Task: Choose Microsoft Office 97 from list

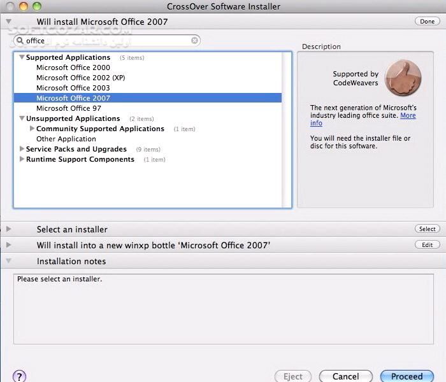Action: click(x=69, y=108)
